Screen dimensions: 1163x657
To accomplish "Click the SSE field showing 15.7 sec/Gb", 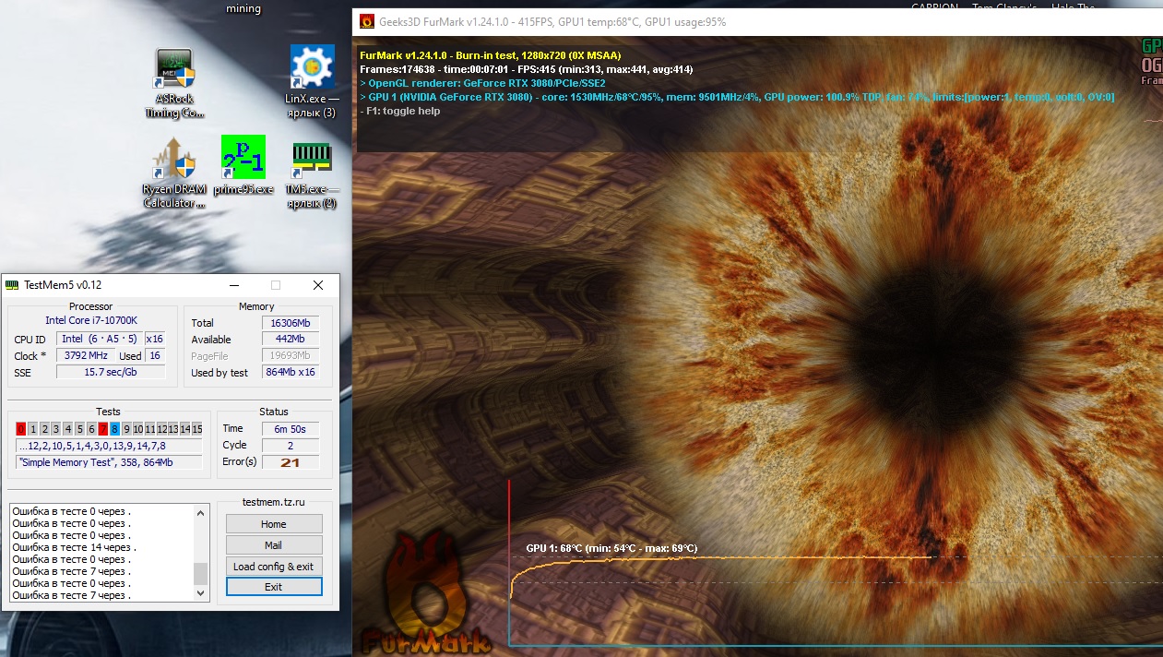I will 111,372.
